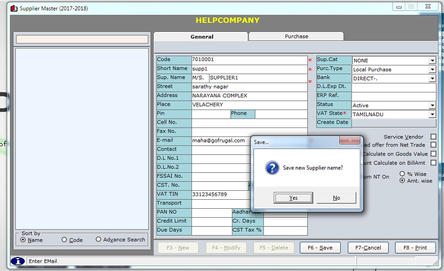
Task: Click the ERP Ref. input field
Action: pos(394,96)
